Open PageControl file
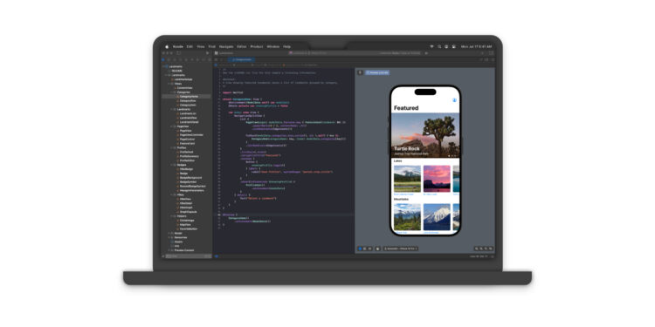655x327 pixels. pos(186,139)
